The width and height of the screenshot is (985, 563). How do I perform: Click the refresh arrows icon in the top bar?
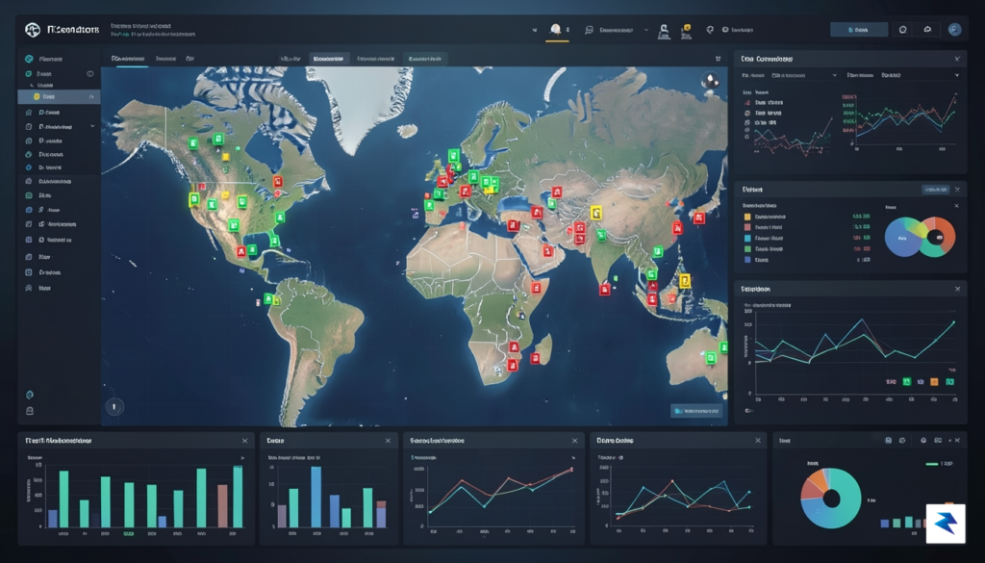point(710,30)
